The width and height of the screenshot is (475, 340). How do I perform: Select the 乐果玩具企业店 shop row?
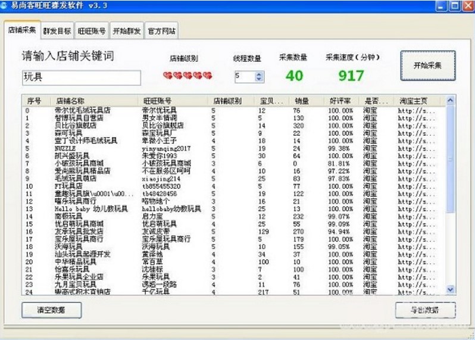(x=233, y=277)
